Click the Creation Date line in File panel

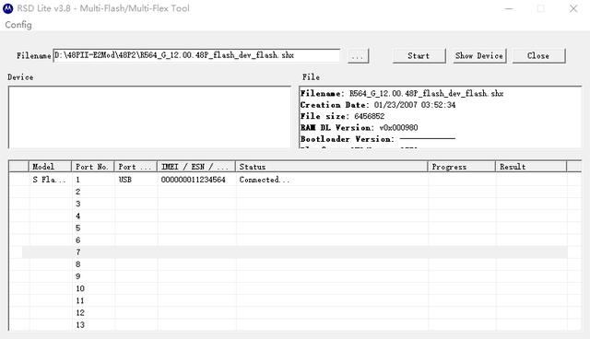pos(378,105)
